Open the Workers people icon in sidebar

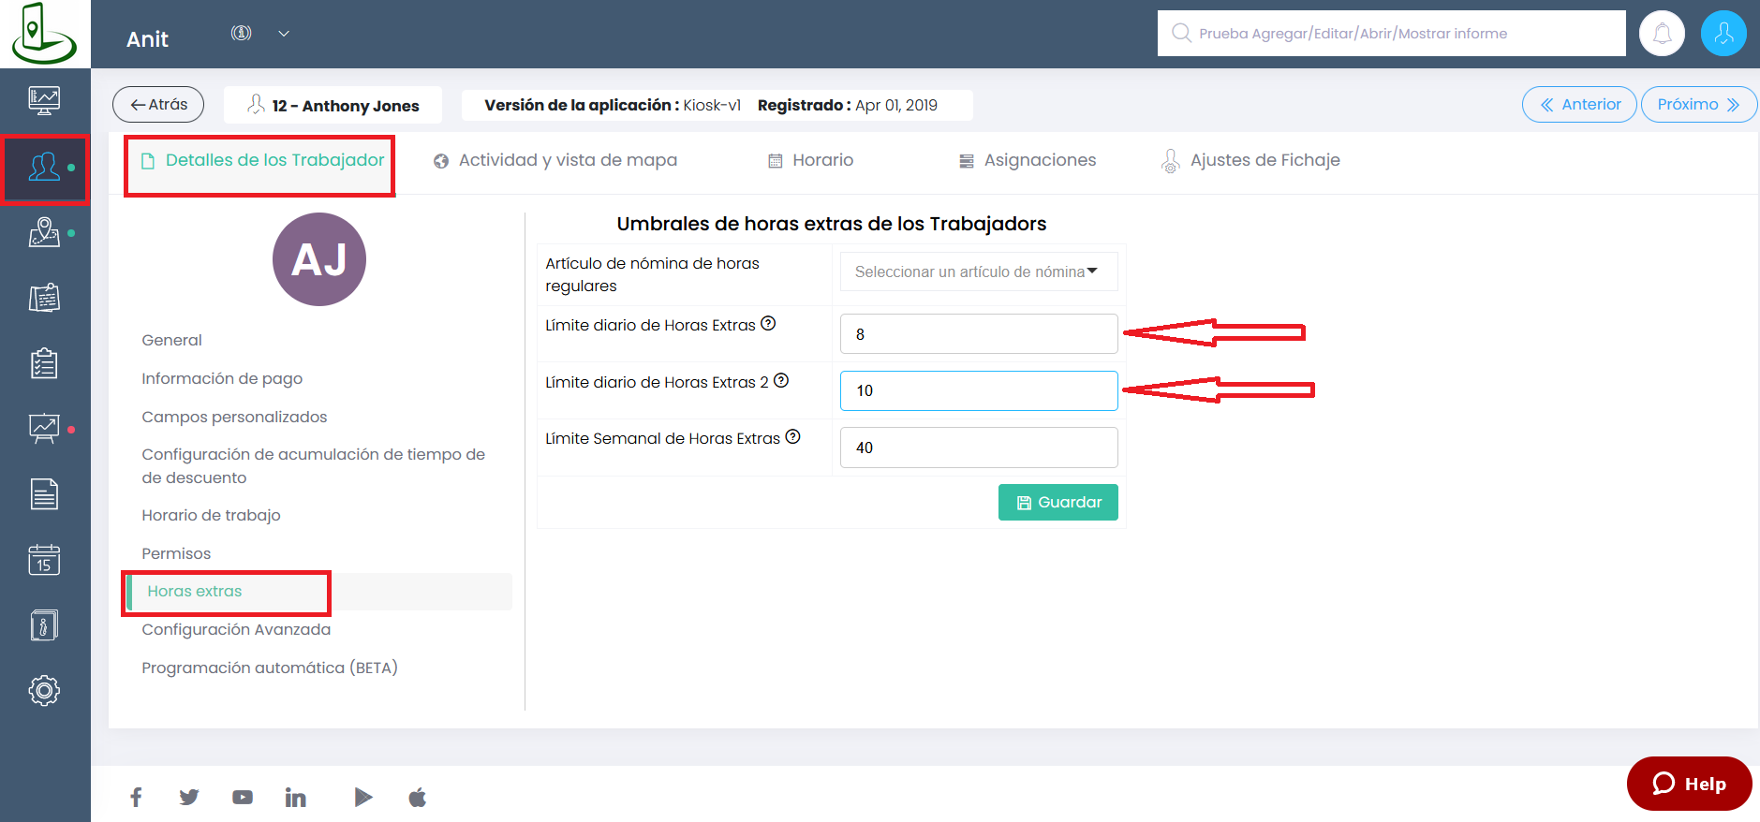[x=44, y=167]
